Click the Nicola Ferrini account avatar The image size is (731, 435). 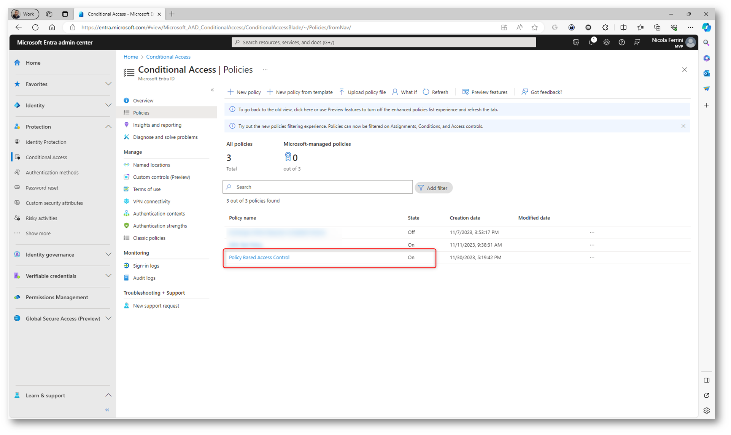point(691,42)
